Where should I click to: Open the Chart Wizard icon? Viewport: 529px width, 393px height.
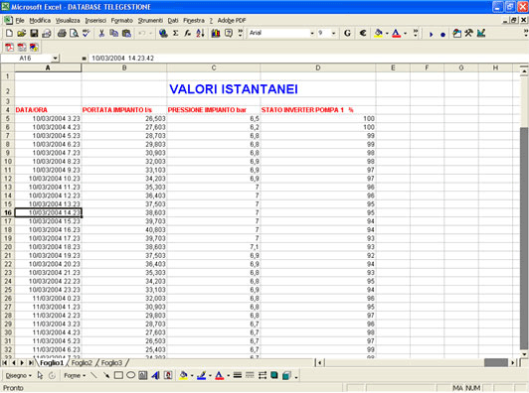point(216,33)
